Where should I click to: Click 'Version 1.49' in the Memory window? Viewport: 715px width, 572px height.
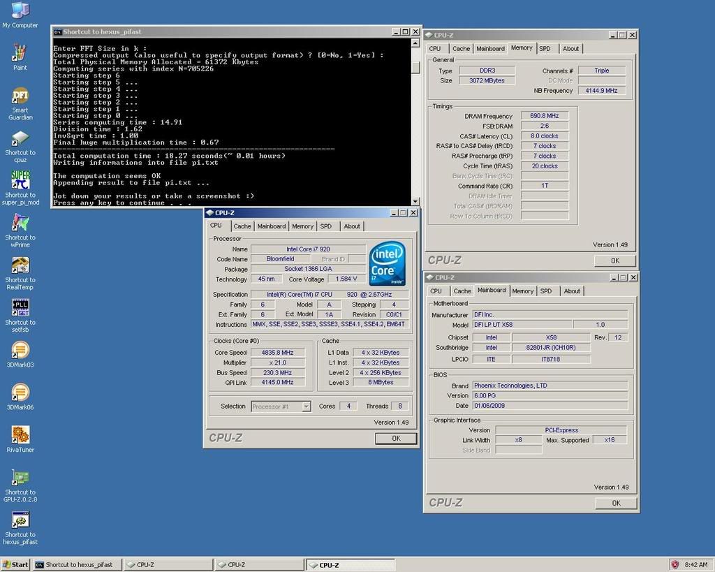point(610,245)
